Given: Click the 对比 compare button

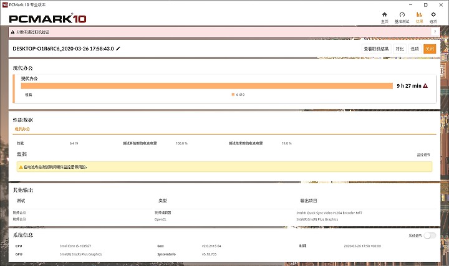Looking at the screenshot, I should coord(400,49).
